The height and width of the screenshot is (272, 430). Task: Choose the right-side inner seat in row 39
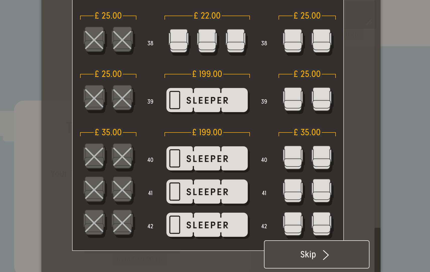(293, 99)
